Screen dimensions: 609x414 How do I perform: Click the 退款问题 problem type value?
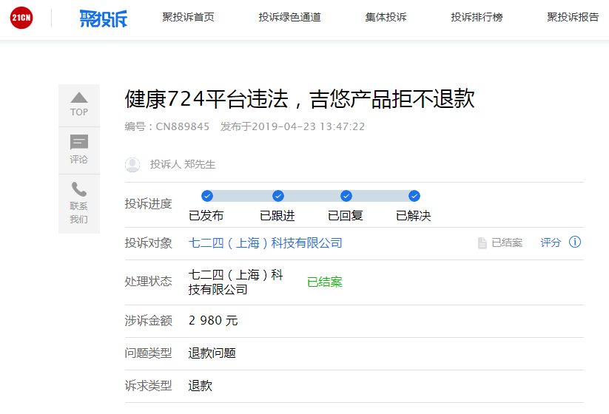pyautogui.click(x=212, y=353)
